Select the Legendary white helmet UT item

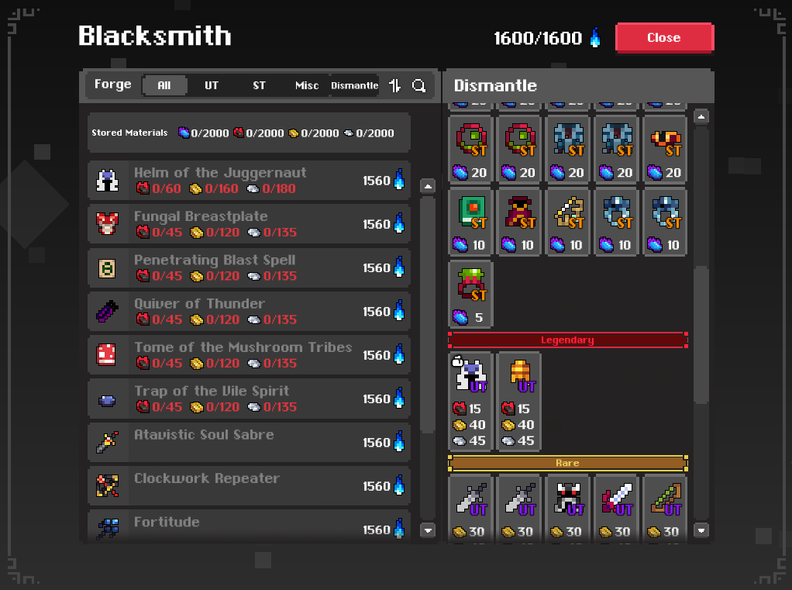[x=470, y=401]
